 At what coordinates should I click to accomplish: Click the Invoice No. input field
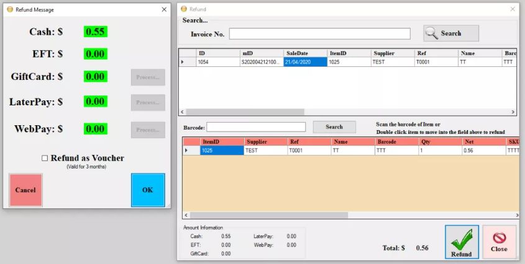319,33
